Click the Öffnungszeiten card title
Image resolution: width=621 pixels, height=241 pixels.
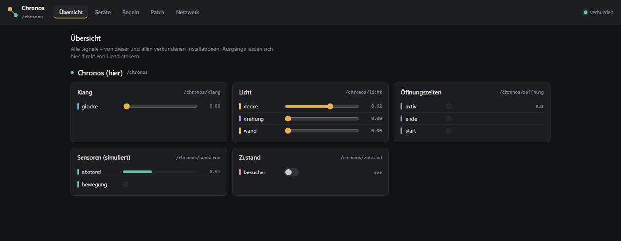point(421,92)
